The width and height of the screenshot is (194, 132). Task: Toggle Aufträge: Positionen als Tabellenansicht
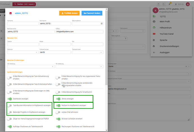click(10, 127)
